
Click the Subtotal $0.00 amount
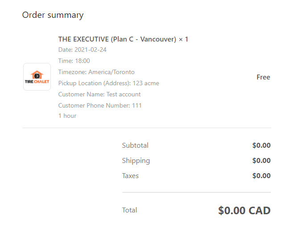(x=261, y=145)
